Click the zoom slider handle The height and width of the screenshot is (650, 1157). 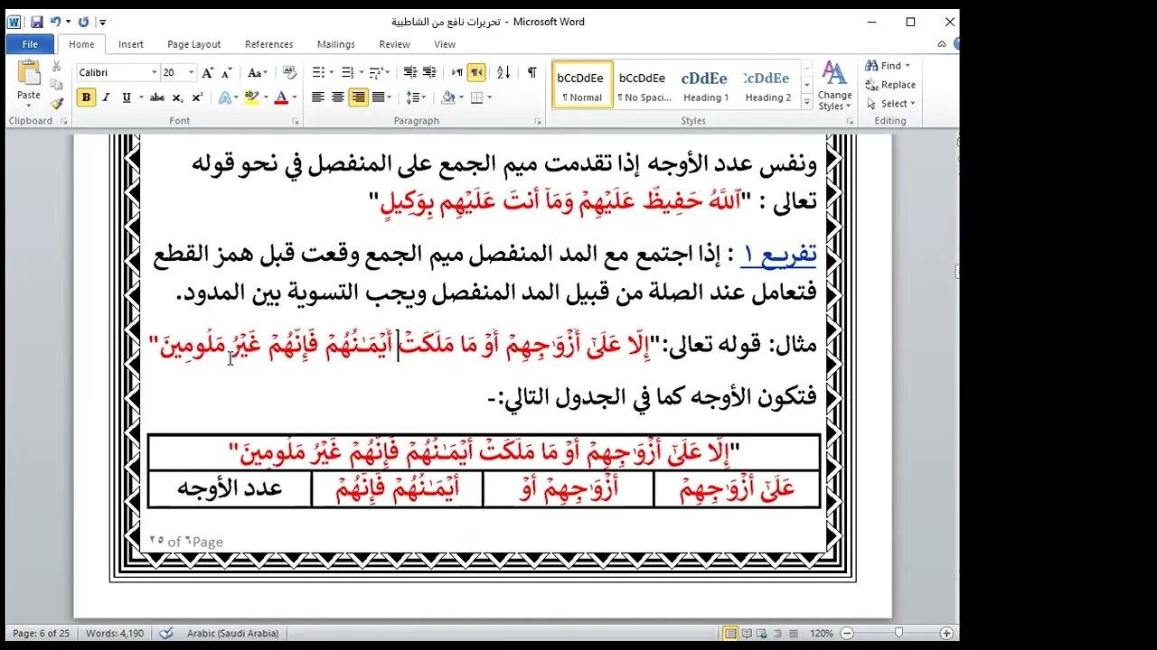pos(898,633)
